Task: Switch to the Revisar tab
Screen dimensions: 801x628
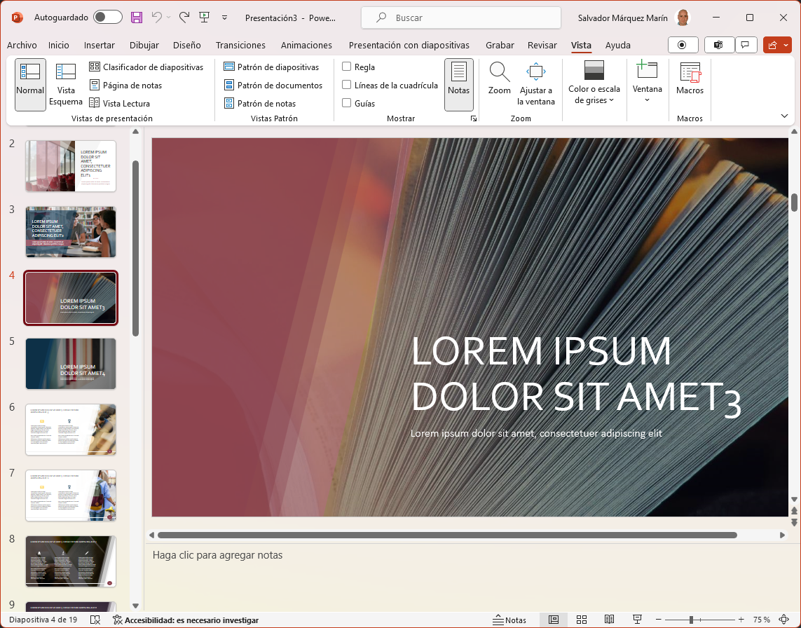Action: tap(542, 45)
